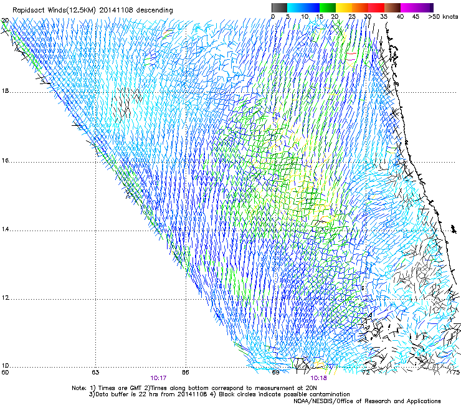Click the '63' longitude label

[x=95, y=373]
